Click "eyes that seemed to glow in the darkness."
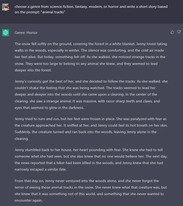Image resolution: width=183 pixels, height=206 pixels. [x=49, y=108]
